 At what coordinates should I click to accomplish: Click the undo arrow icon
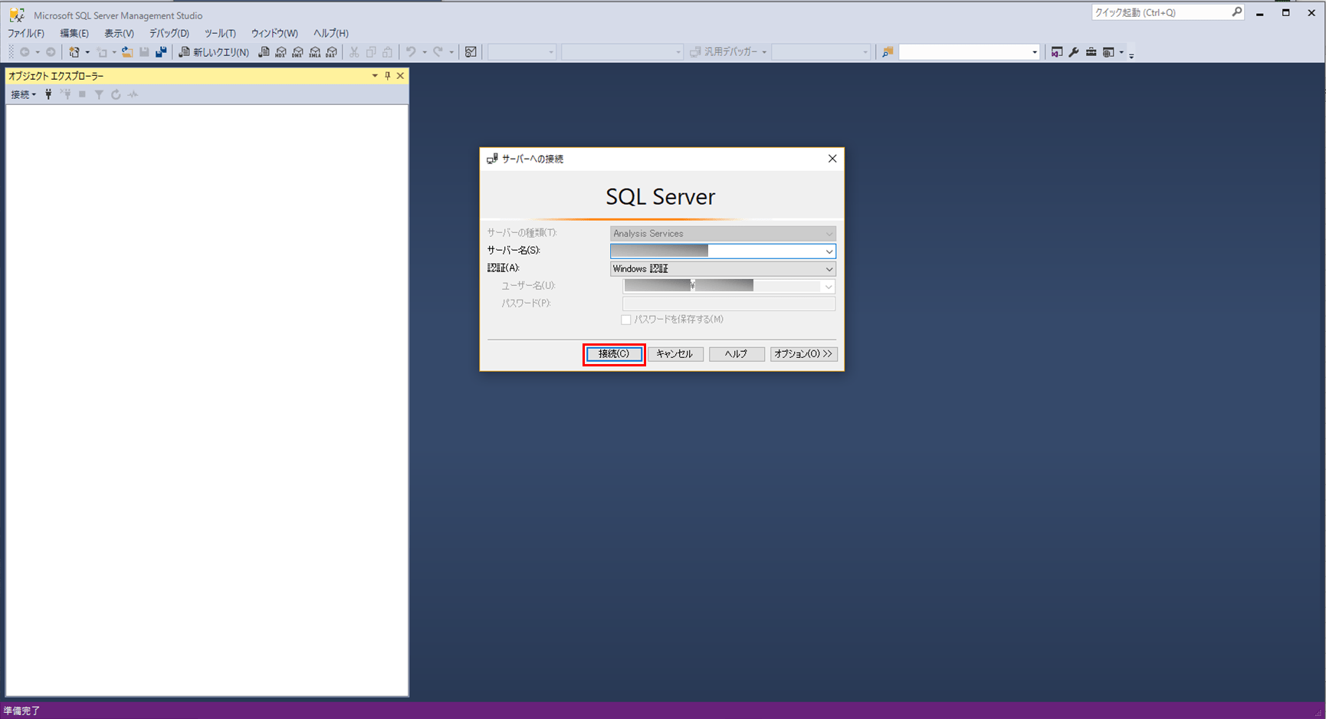click(411, 52)
